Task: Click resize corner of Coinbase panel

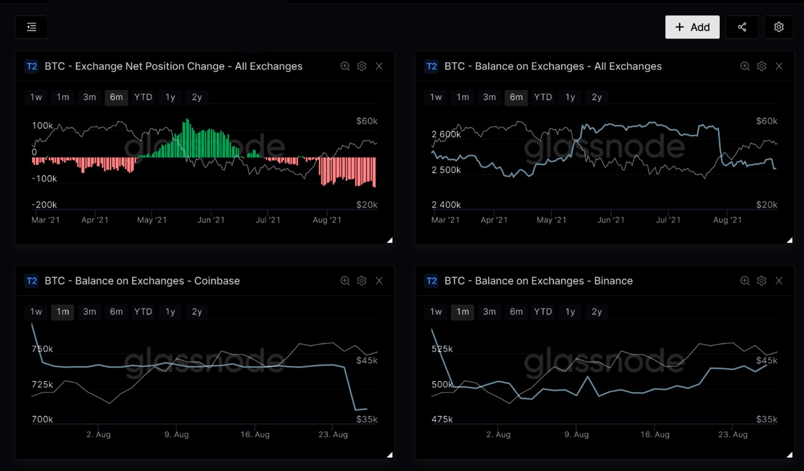Action: click(x=389, y=454)
